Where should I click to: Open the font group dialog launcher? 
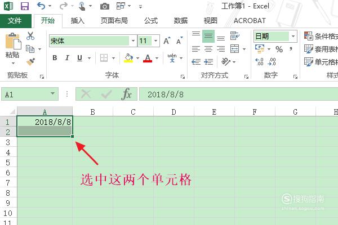coord(183,77)
